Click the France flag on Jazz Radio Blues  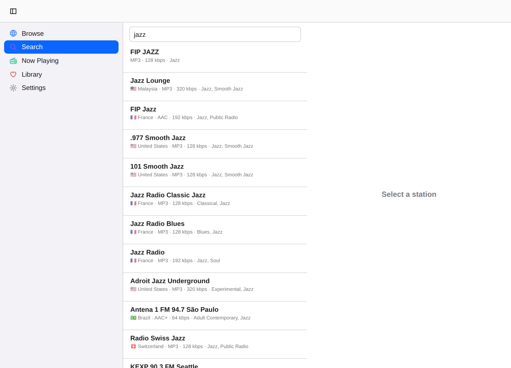(133, 232)
